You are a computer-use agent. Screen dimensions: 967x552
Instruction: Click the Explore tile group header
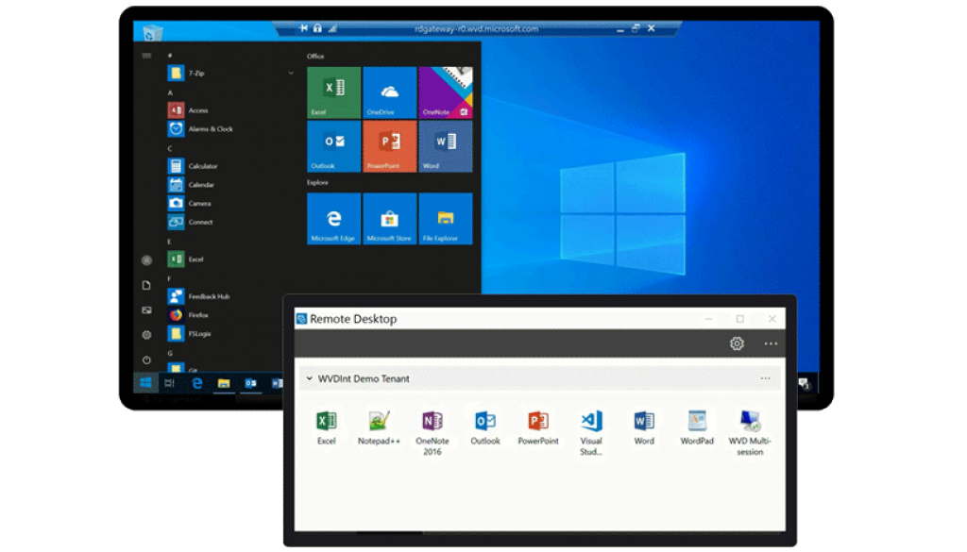[x=317, y=182]
